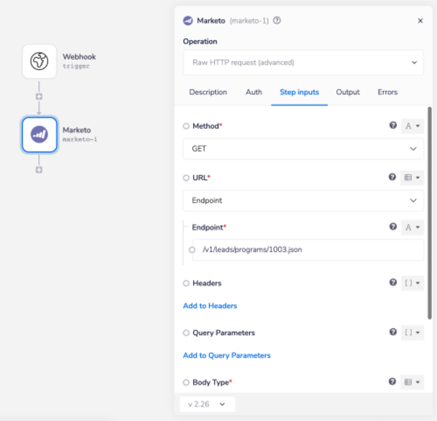Switch to the Errors tab

click(x=387, y=92)
